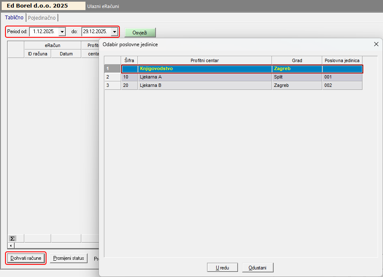This screenshot has height=277, width=383.
Task: Switch to the Pojedinačno tab
Action: (x=42, y=18)
